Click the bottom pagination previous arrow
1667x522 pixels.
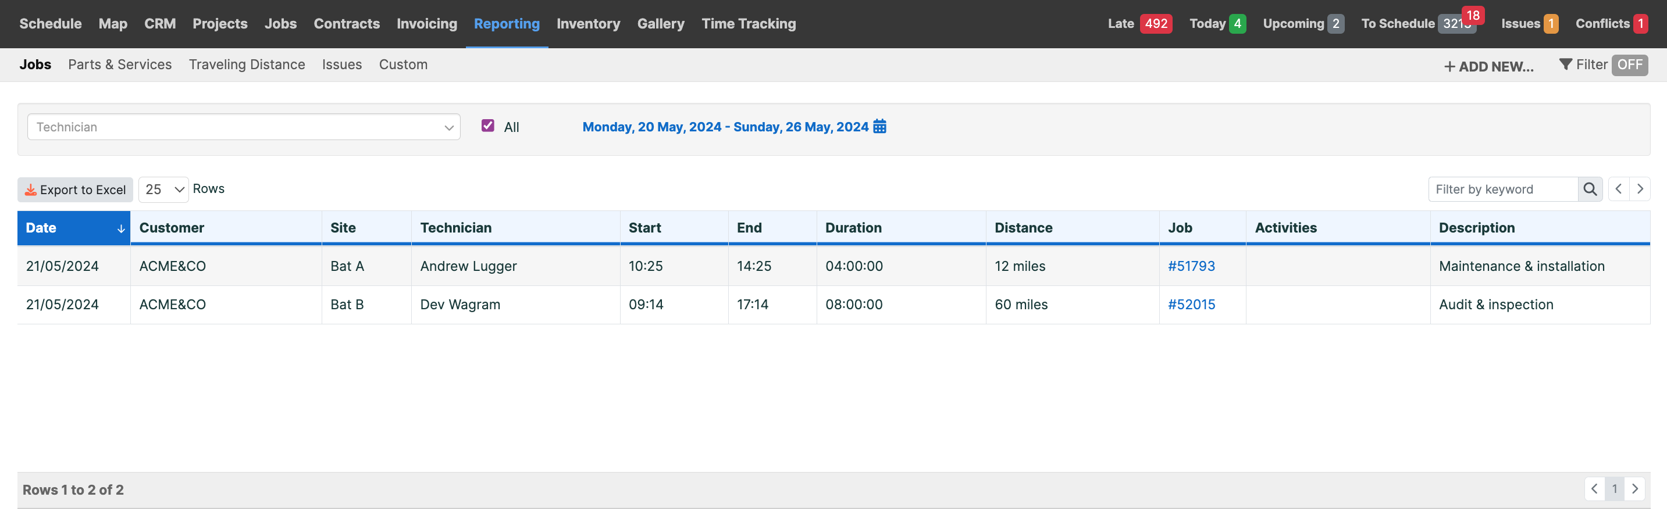pos(1594,489)
